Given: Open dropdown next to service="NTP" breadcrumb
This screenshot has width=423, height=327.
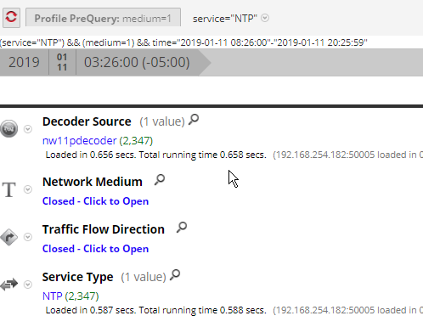Looking at the screenshot, I should 265,18.
